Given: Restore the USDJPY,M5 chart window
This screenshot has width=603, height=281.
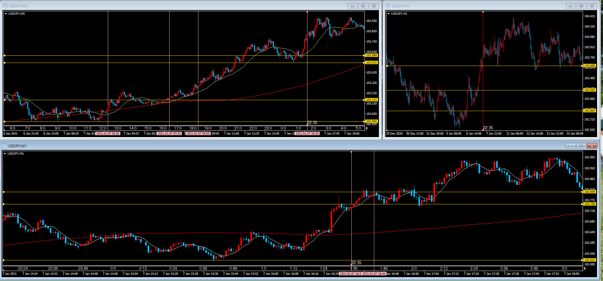Looking at the screenshot, I should [x=363, y=6].
